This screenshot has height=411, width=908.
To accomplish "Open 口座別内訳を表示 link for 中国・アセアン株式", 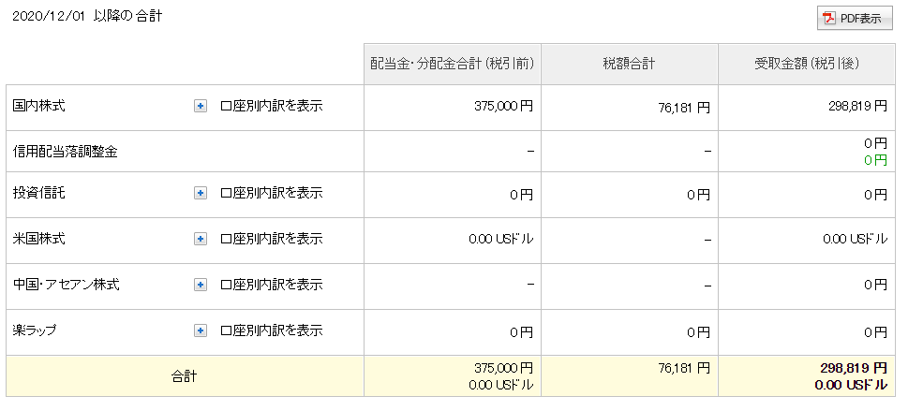I will click(271, 285).
